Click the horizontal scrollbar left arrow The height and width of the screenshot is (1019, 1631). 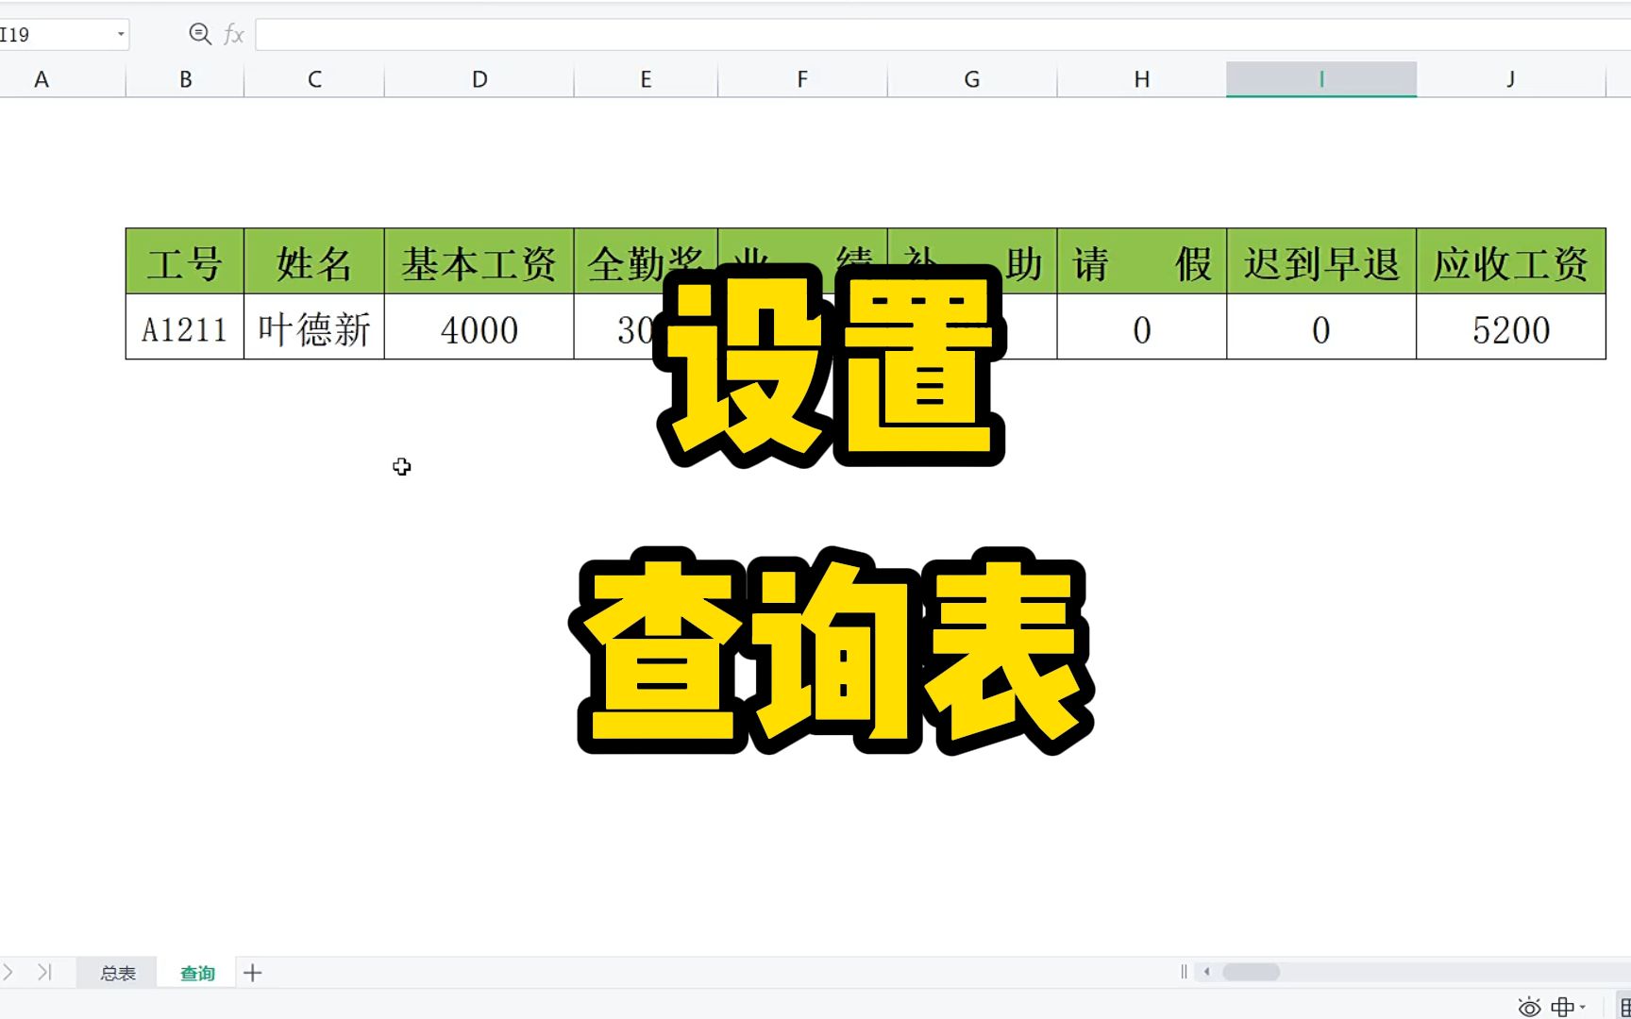(1206, 972)
